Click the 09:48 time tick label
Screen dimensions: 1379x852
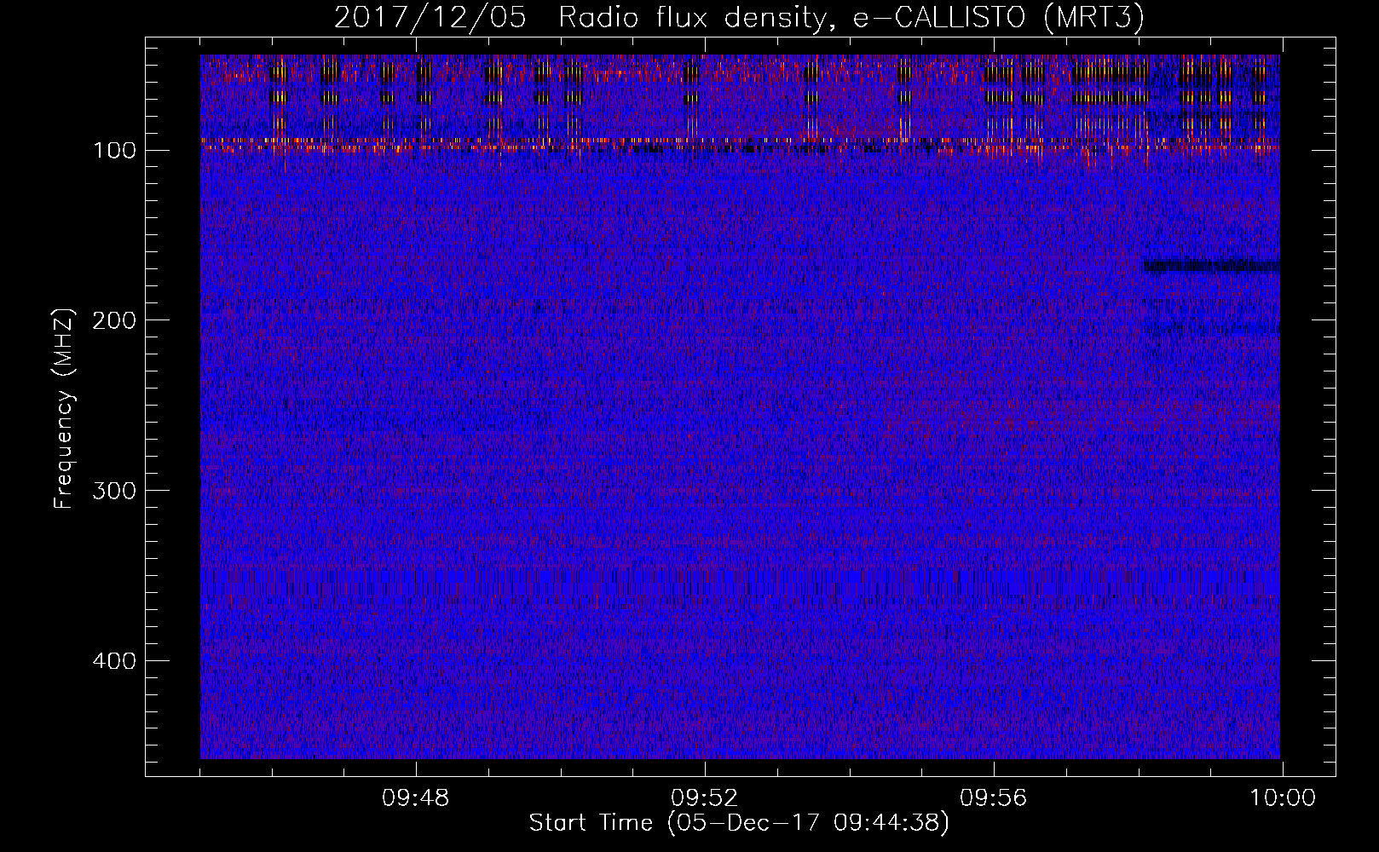coord(416,798)
